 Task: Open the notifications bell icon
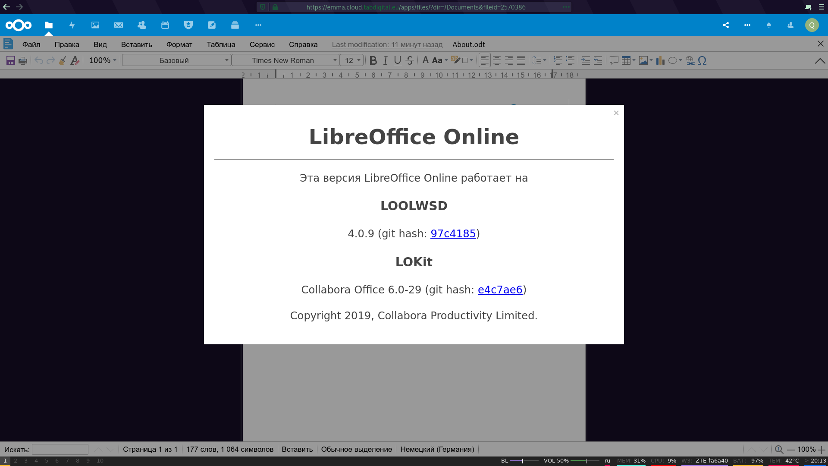point(769,25)
